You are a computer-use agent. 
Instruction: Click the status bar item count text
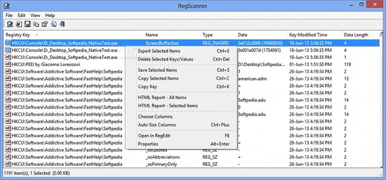37,173
